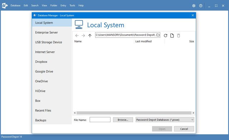Create a new database file
The width and height of the screenshot is (229, 140).
[172, 35]
